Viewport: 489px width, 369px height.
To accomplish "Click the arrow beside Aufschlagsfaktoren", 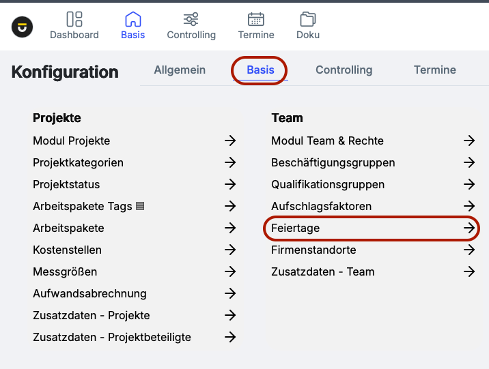I will pos(469,206).
